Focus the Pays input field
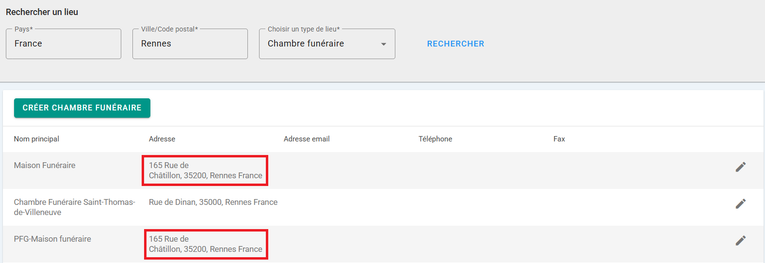 pyautogui.click(x=64, y=44)
